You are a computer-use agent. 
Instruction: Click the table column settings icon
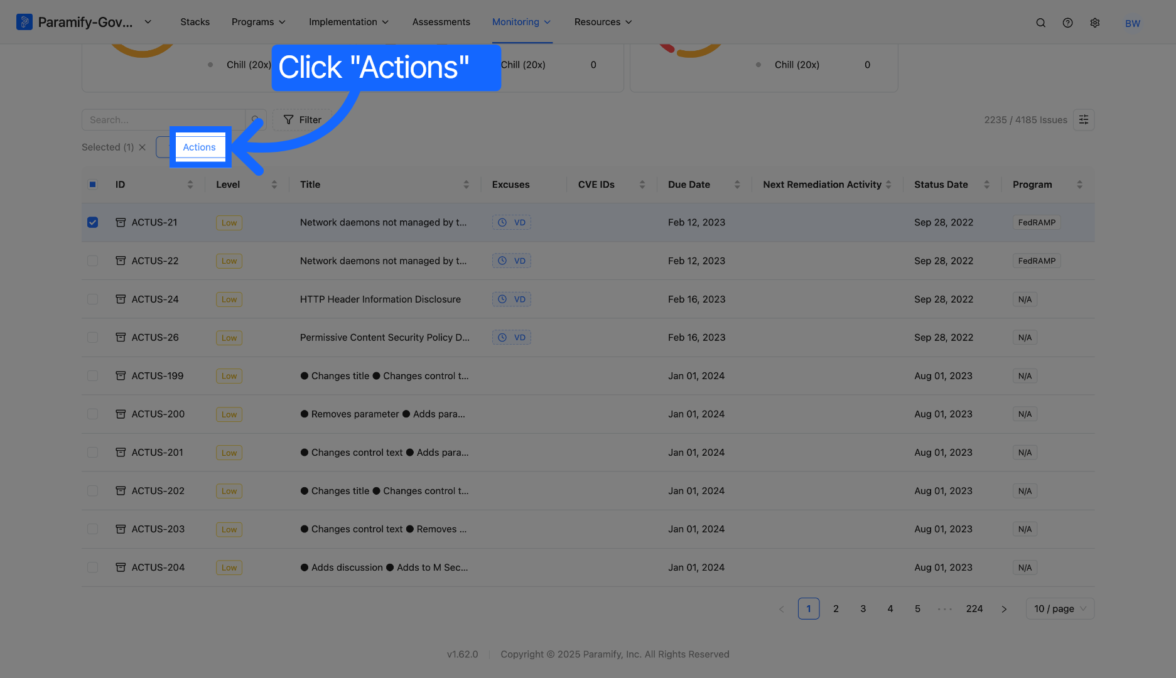(1084, 120)
